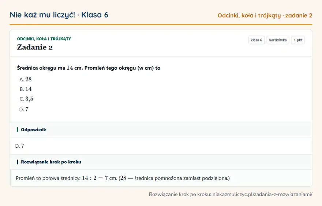Click the 'Odpowiedź' section header
Image resolution: width=322 pixels, height=206 pixels.
[161, 130]
